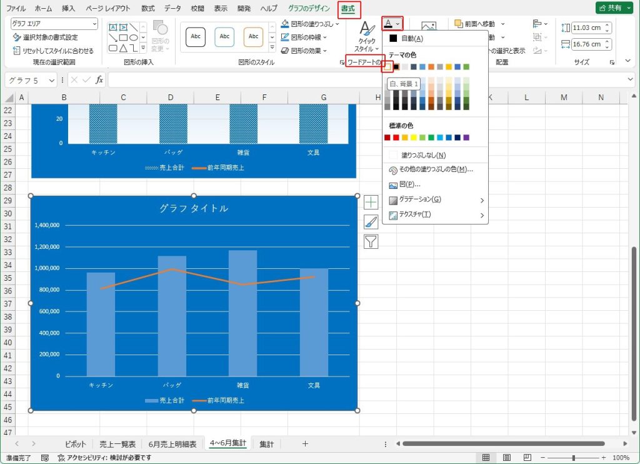Expand the グラフ エリア chart element dropdown
The height and width of the screenshot is (464, 640).
(x=94, y=24)
